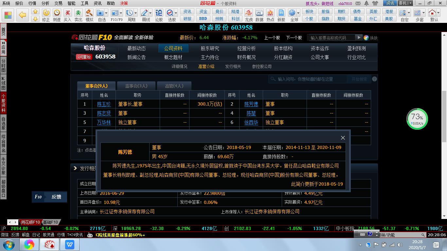
Task: Click the yellow back arrow icon
Action: [22, 15]
